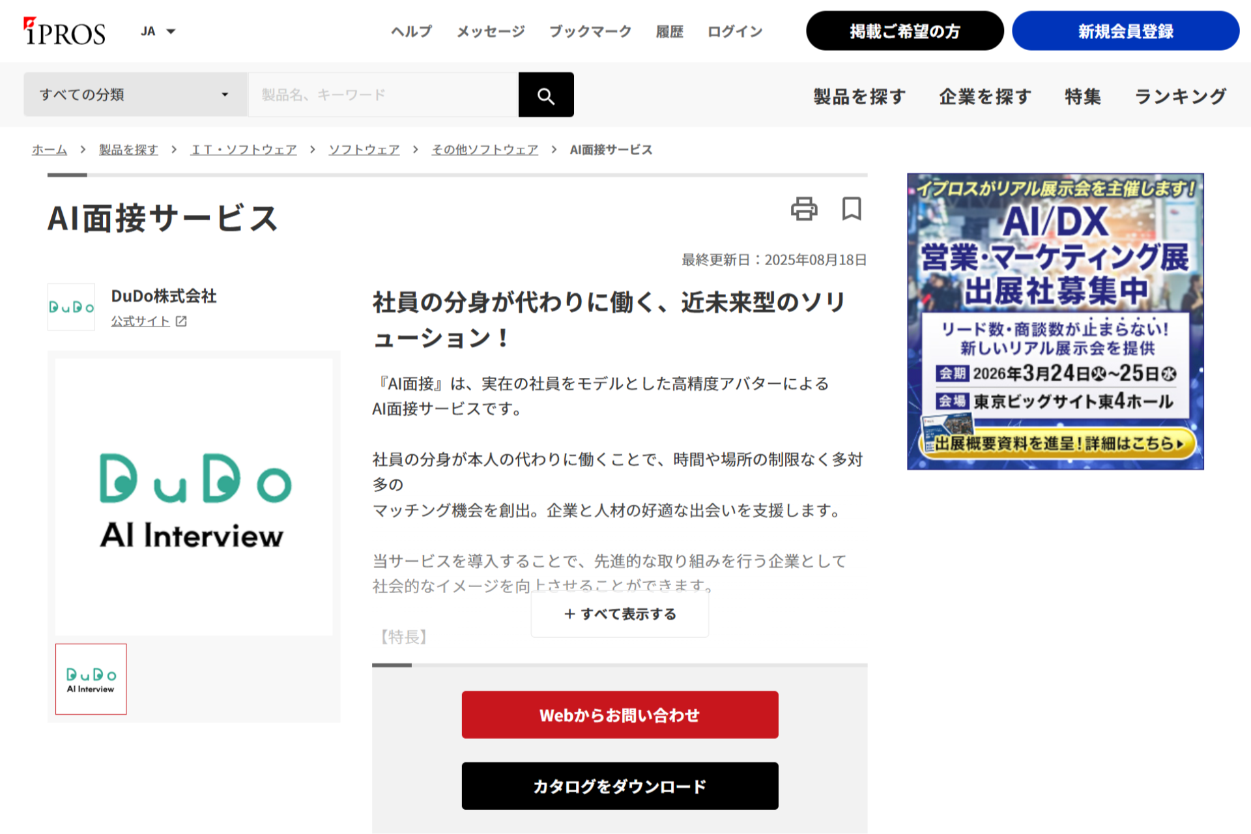Click the 社員の分身が代わりに働く headline
This screenshot has height=834, width=1251.
tap(609, 320)
